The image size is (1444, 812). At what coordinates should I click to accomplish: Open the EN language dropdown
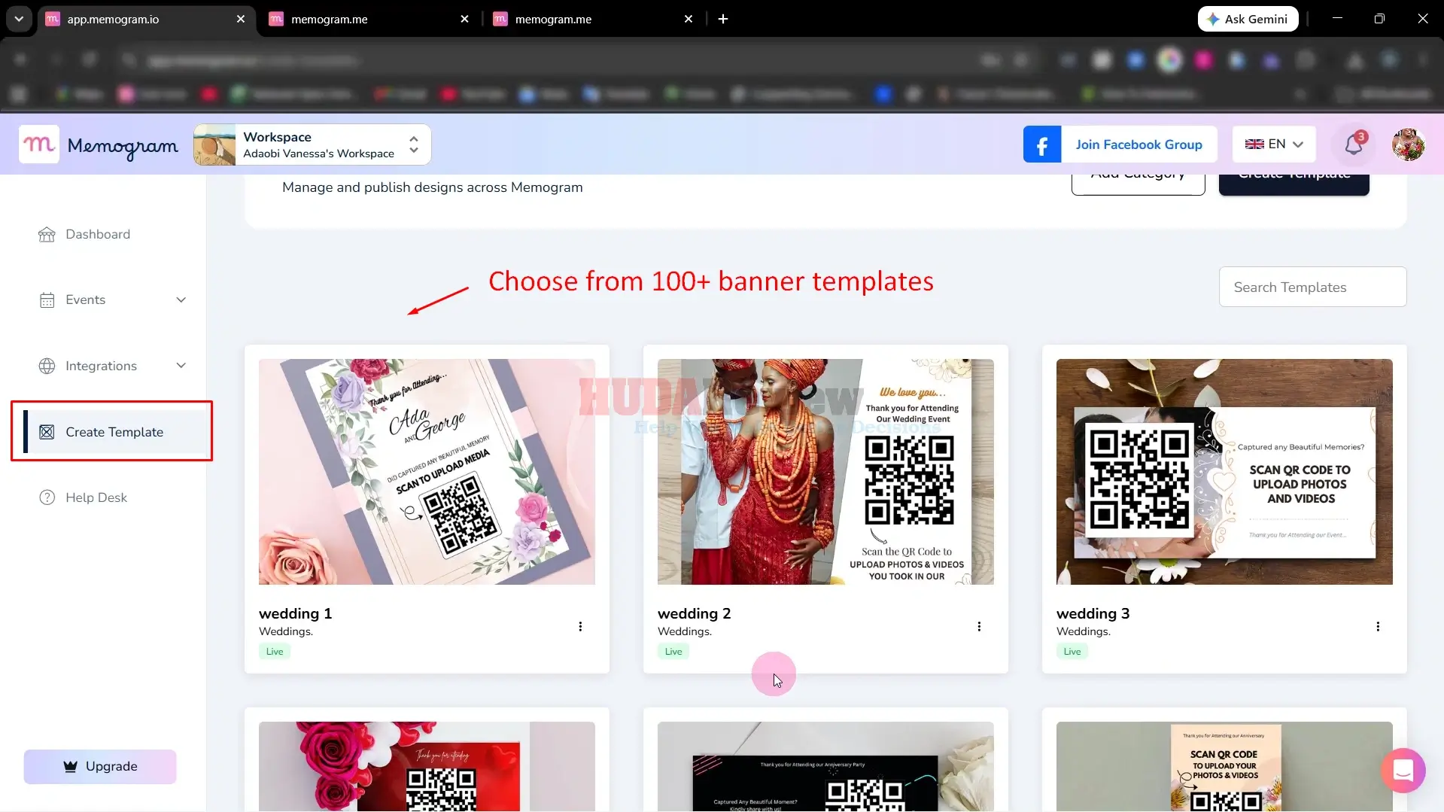[x=1274, y=144]
